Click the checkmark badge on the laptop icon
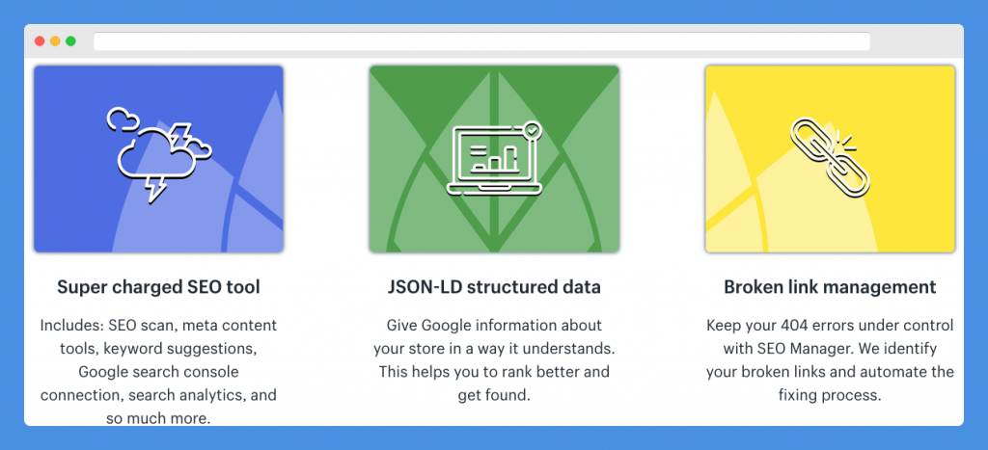The height and width of the screenshot is (450, 988). tap(533, 130)
